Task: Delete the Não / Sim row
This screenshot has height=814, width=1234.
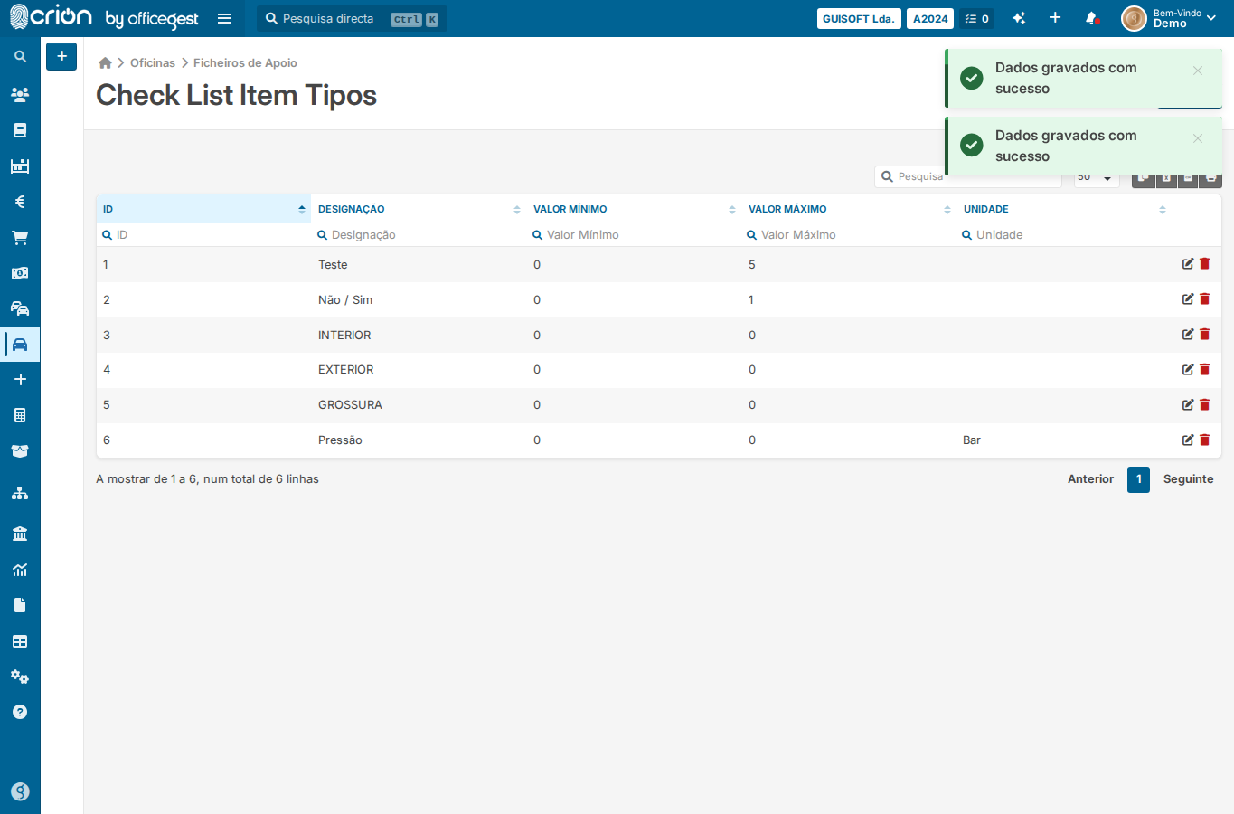Action: 1204,299
